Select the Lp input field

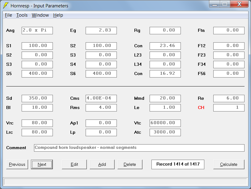[101, 132]
